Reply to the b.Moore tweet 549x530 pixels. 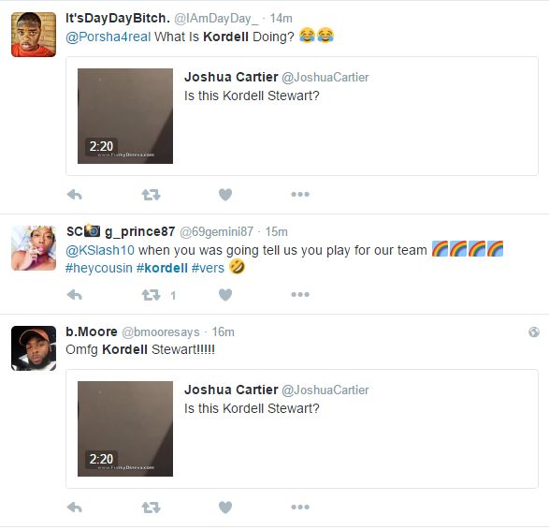pos(75,508)
